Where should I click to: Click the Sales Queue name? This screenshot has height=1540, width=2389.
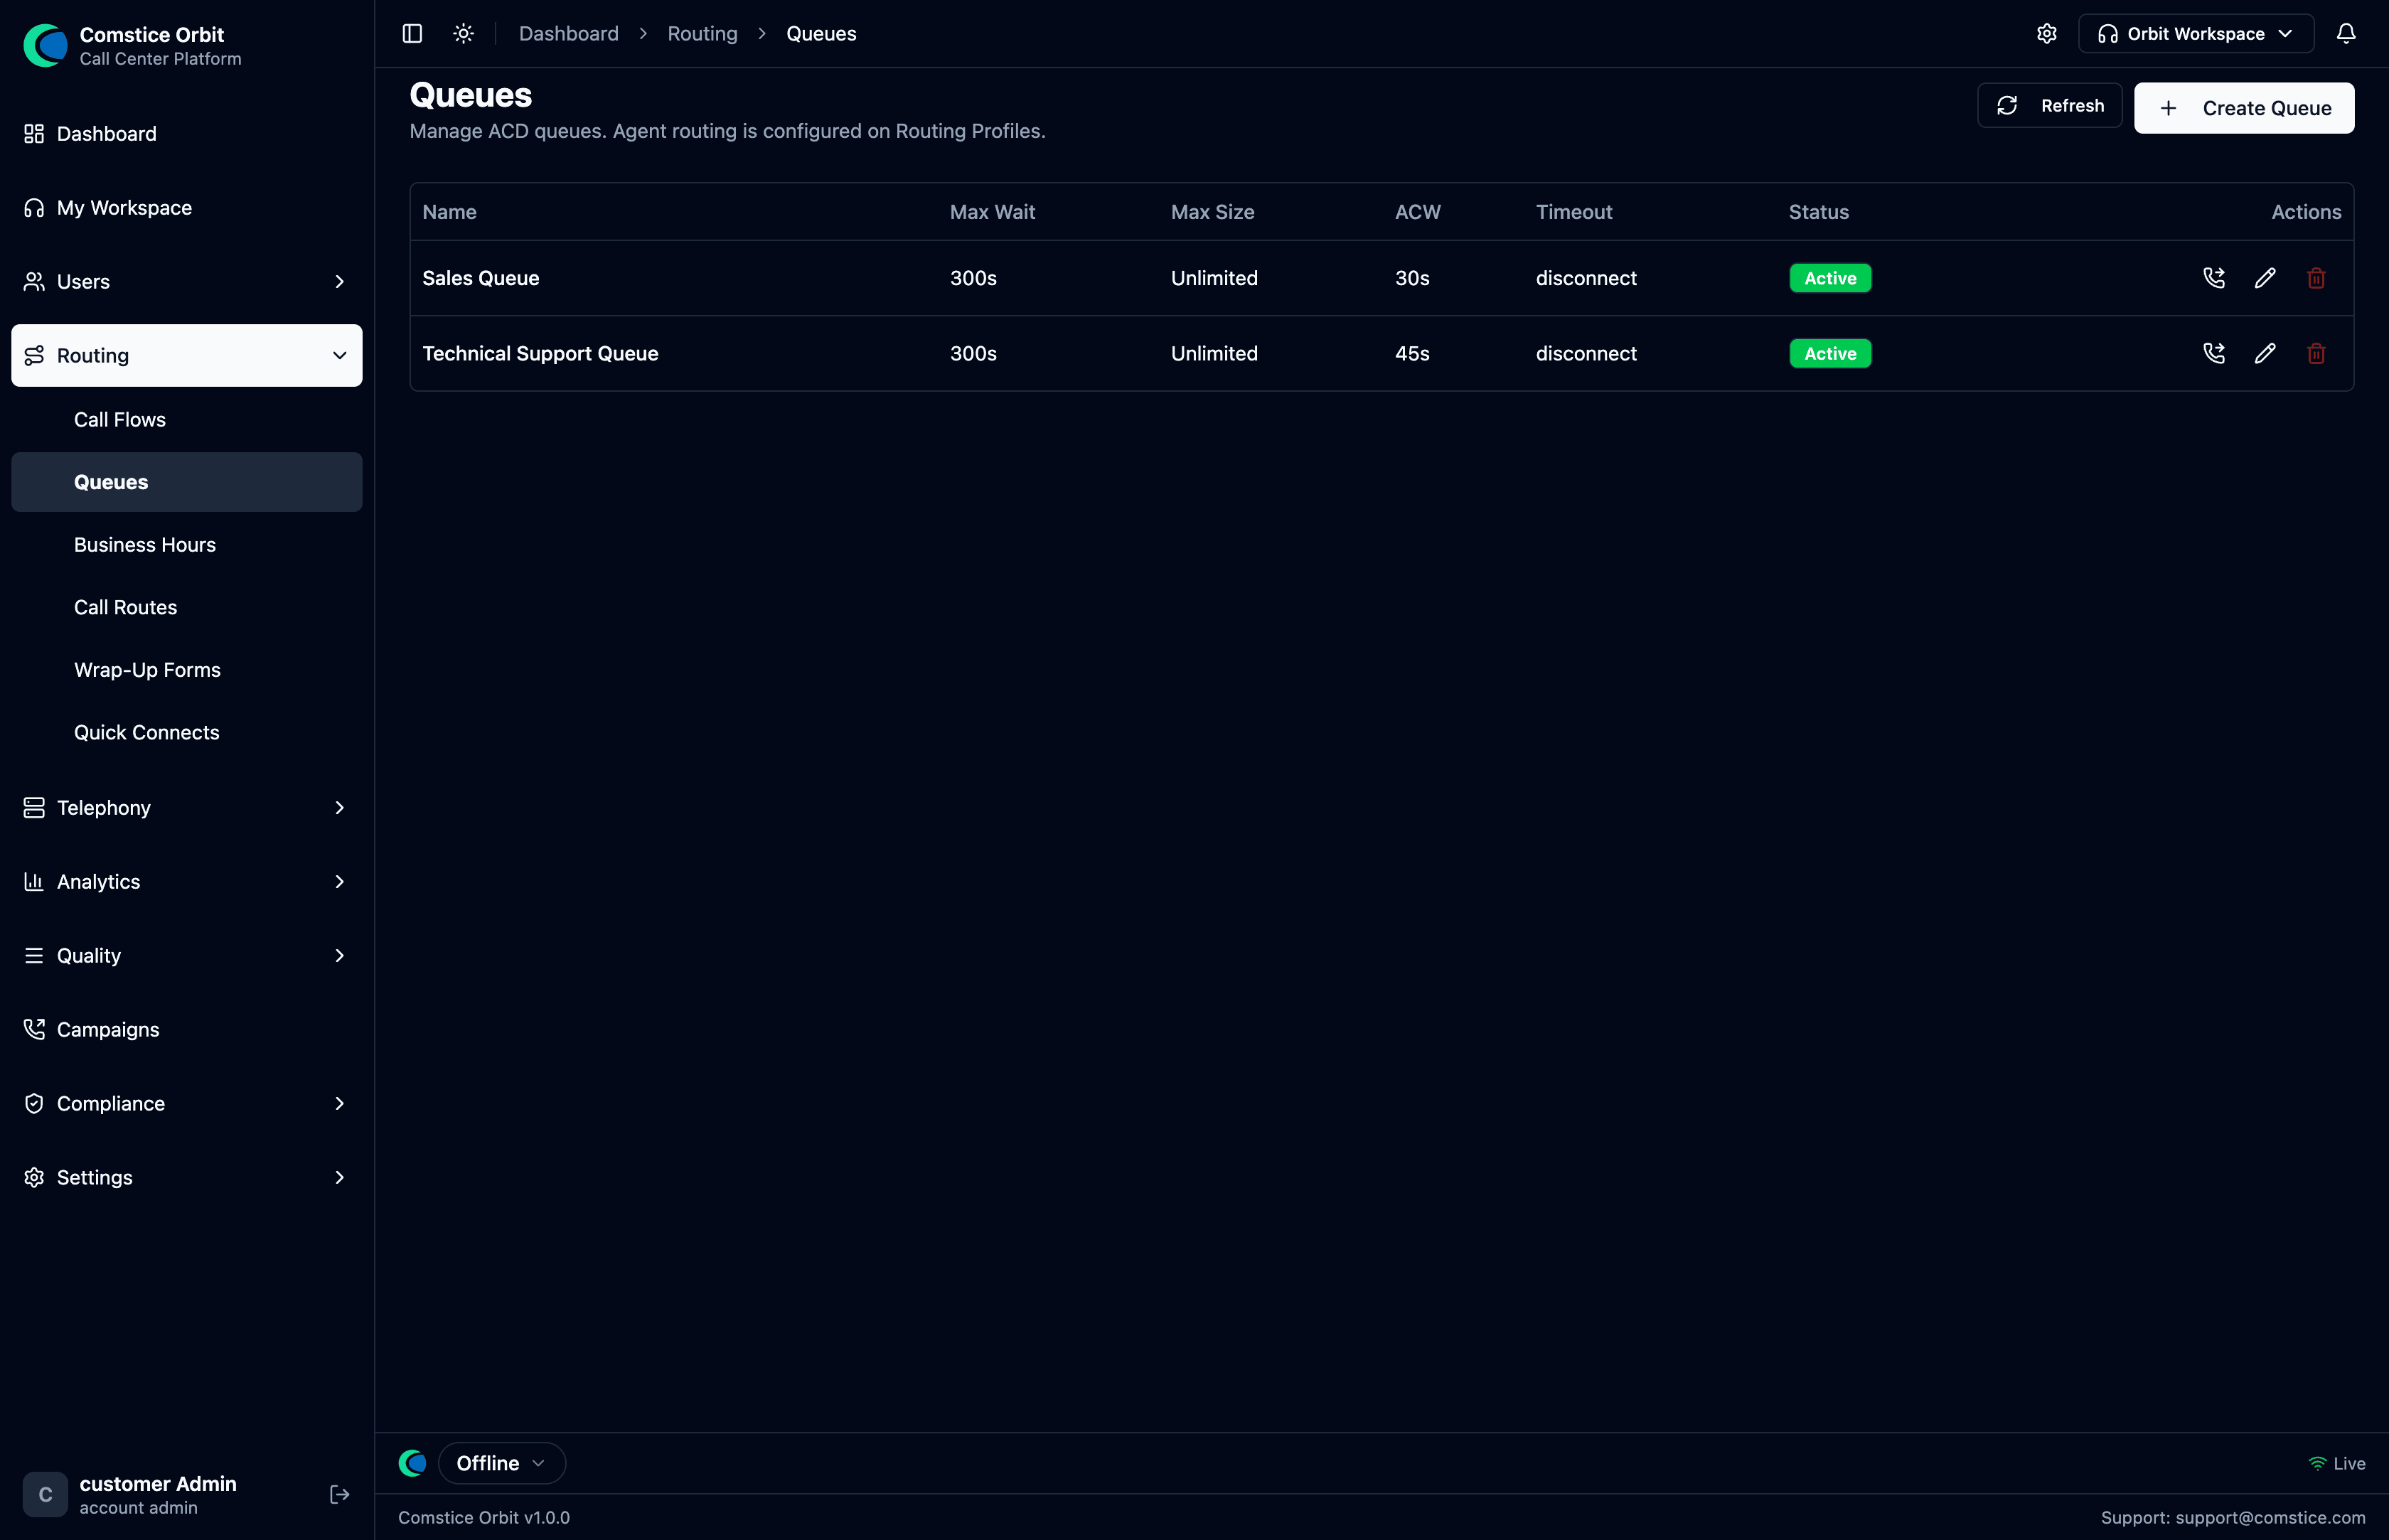[x=480, y=278]
